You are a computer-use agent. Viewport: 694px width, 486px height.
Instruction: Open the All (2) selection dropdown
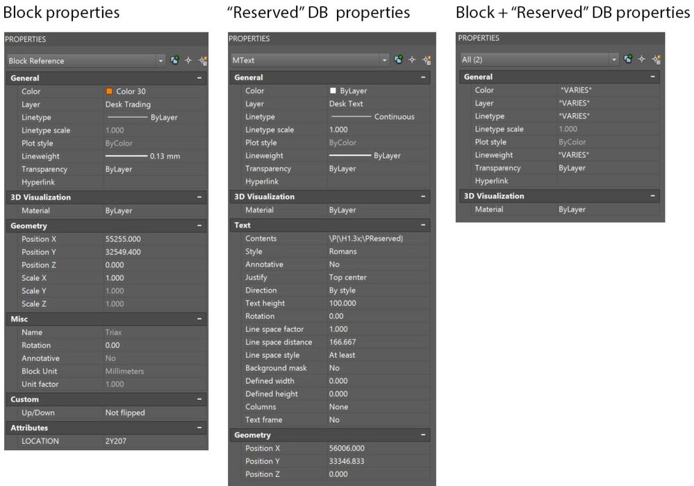coord(613,60)
